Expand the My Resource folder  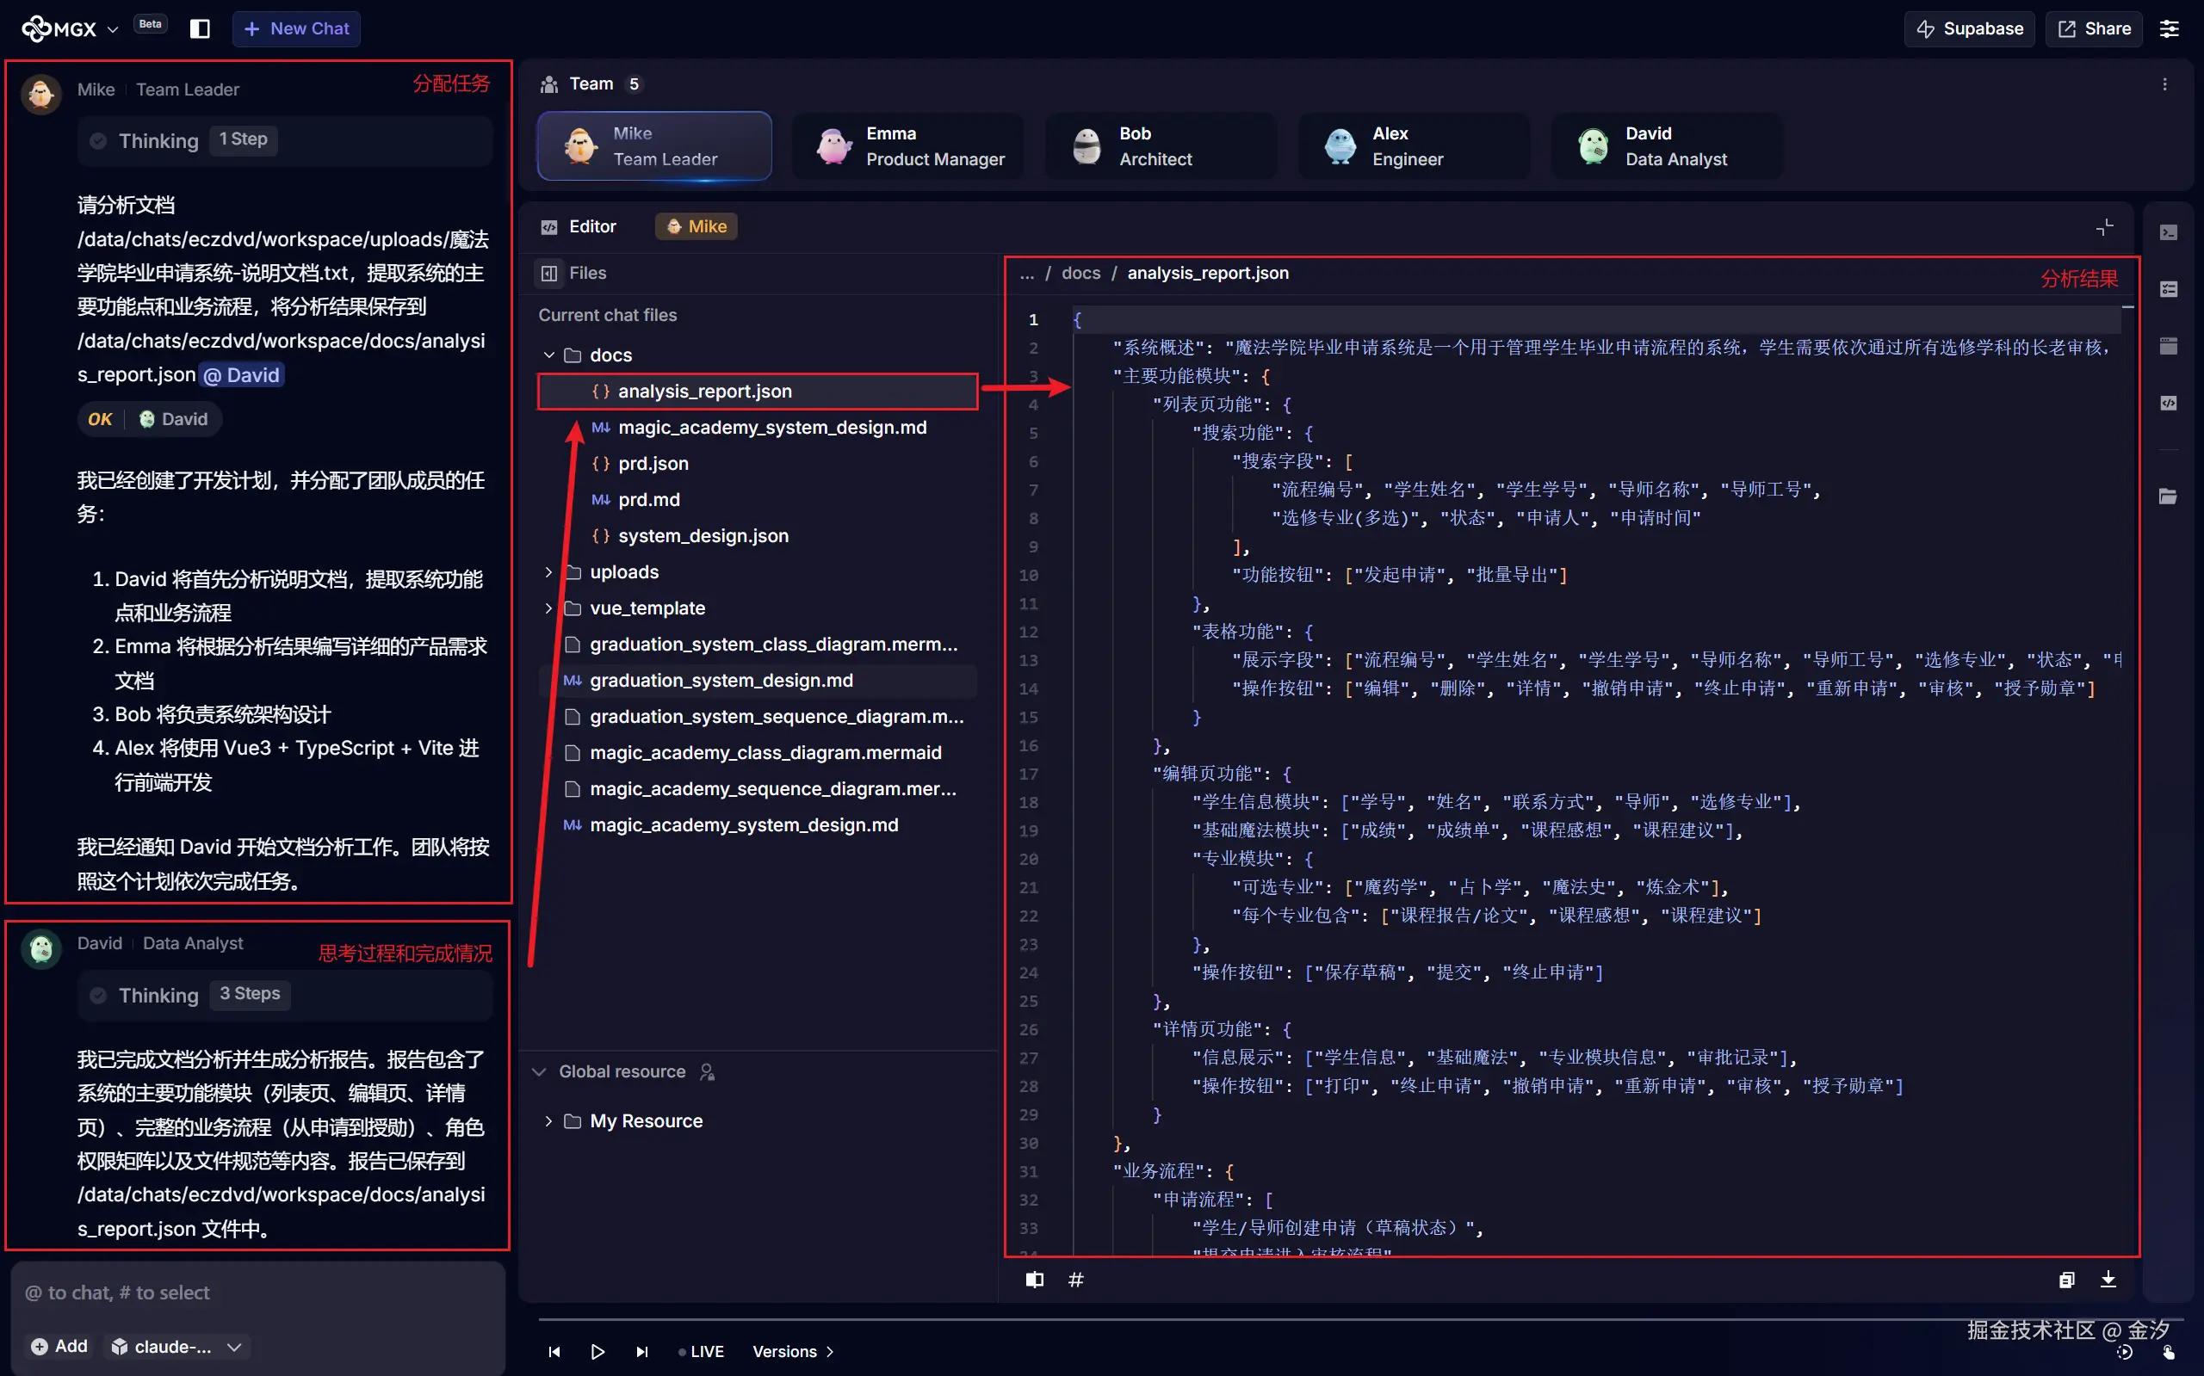(x=549, y=1121)
